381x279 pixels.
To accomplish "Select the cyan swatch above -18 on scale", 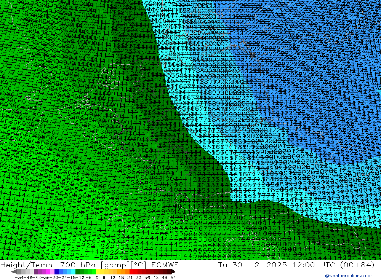I will coord(73,272).
